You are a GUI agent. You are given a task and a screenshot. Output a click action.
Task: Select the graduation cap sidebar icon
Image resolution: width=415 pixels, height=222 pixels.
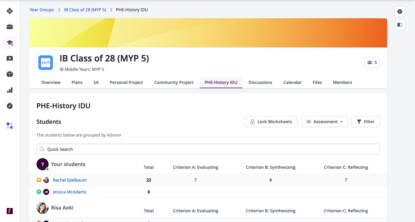pyautogui.click(x=10, y=43)
